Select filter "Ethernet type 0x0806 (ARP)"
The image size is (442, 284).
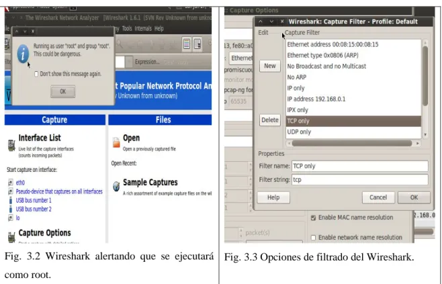pyautogui.click(x=353, y=56)
